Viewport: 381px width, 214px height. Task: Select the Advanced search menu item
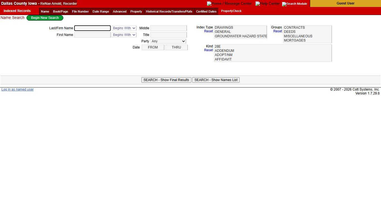click(119, 11)
